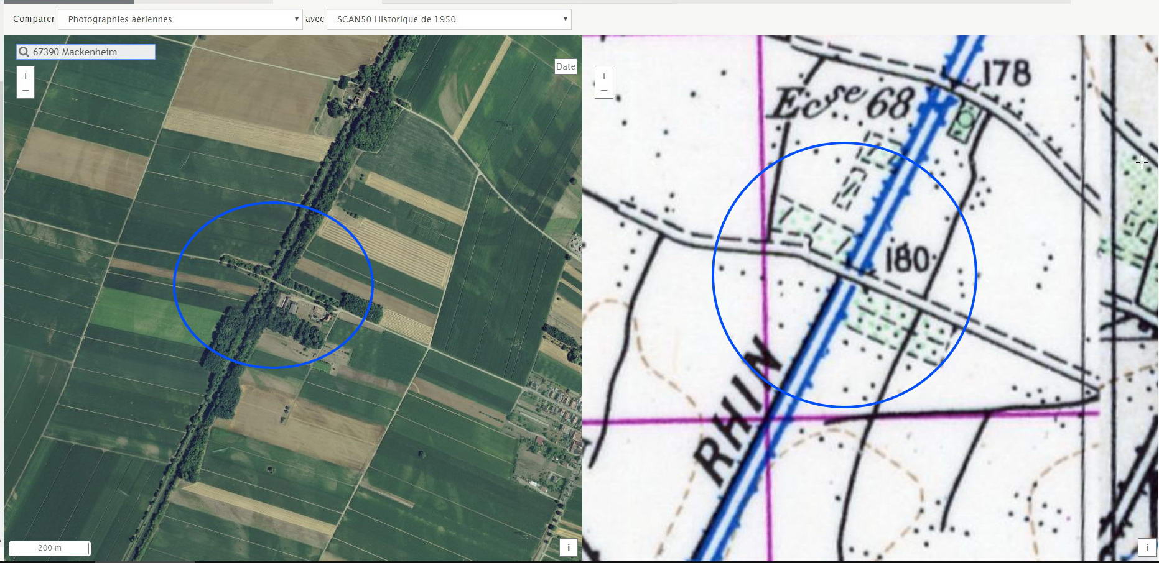Zoom in on the aerial photo map
This screenshot has height=563, width=1159.
click(x=26, y=76)
